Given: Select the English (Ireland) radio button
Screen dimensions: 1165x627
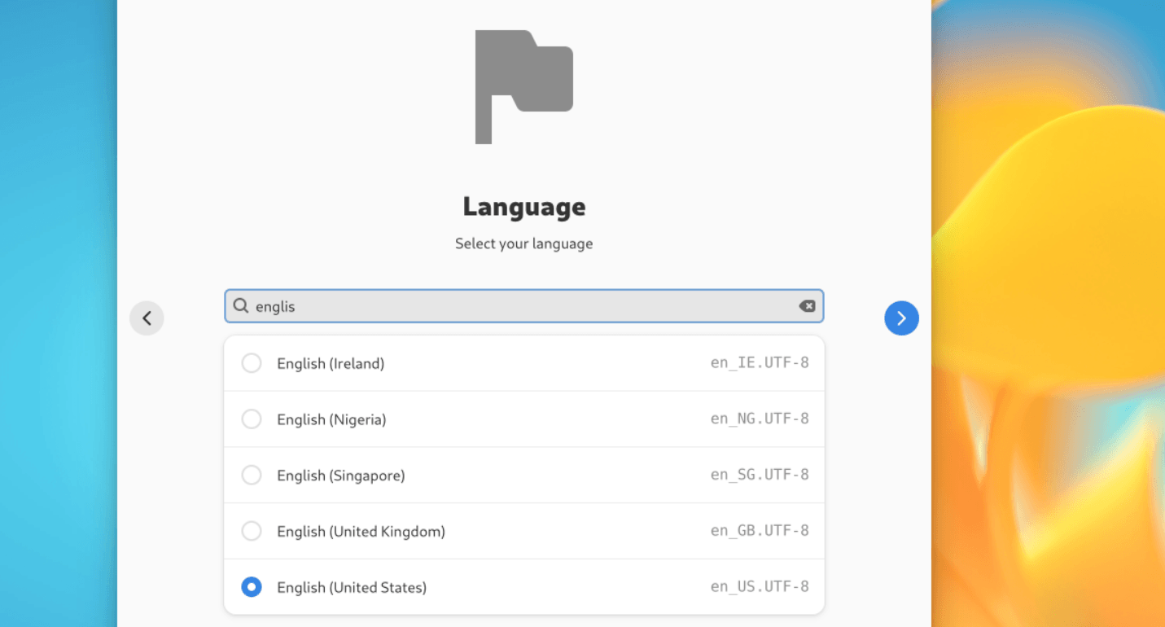Looking at the screenshot, I should point(252,363).
